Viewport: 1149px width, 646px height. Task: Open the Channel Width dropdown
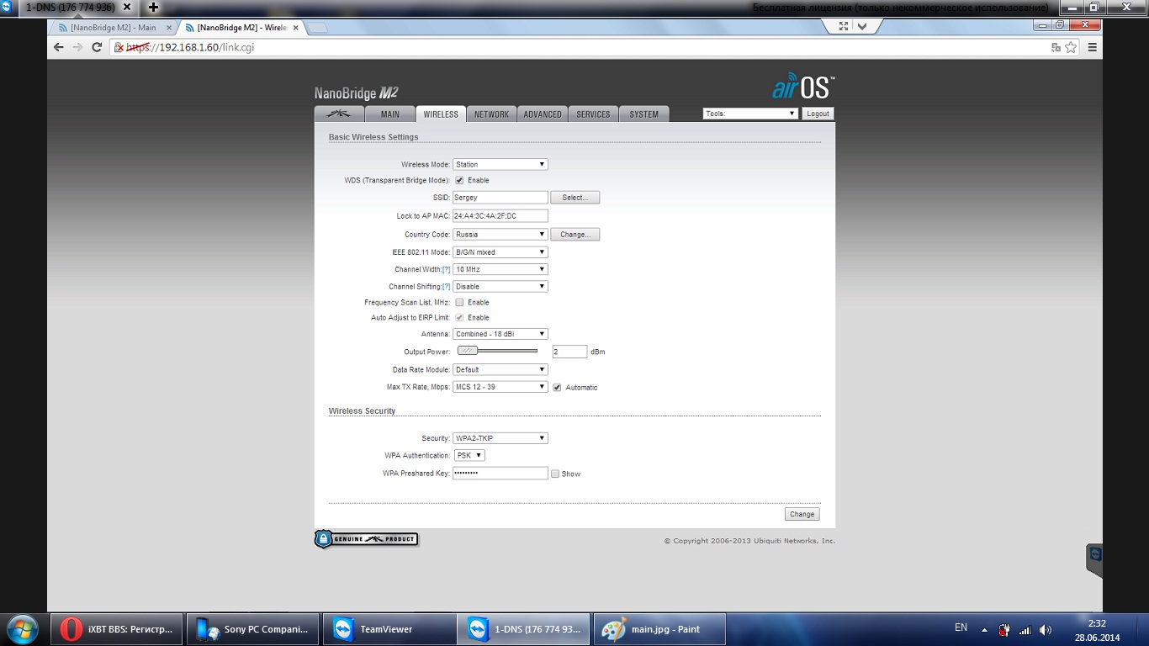(x=500, y=269)
